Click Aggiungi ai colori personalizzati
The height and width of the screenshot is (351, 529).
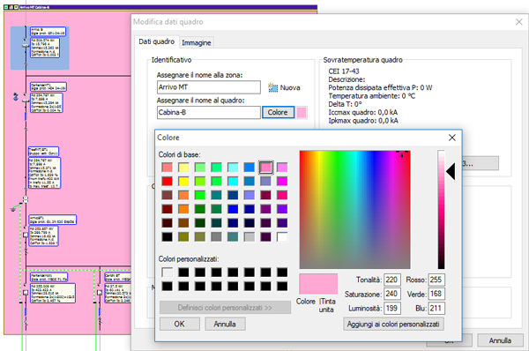click(393, 324)
